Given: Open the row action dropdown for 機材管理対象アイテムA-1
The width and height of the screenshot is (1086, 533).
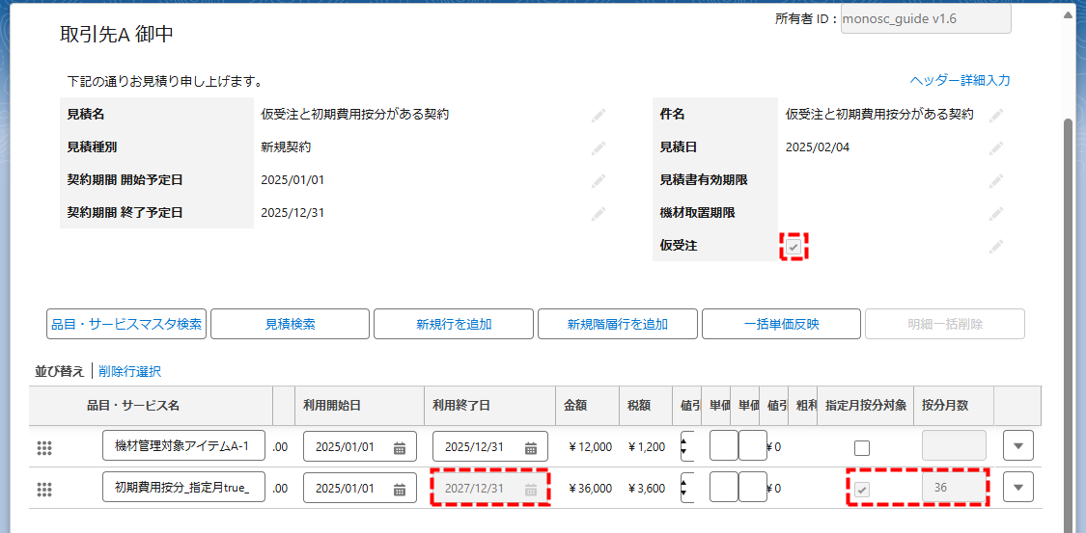Looking at the screenshot, I should point(1017,446).
